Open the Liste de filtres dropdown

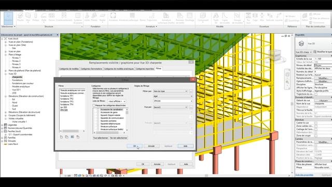point(117,101)
